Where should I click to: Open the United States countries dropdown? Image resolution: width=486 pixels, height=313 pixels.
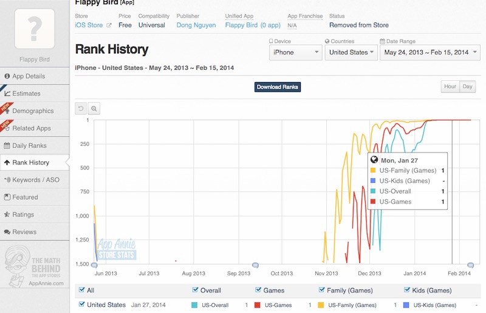tap(351, 52)
